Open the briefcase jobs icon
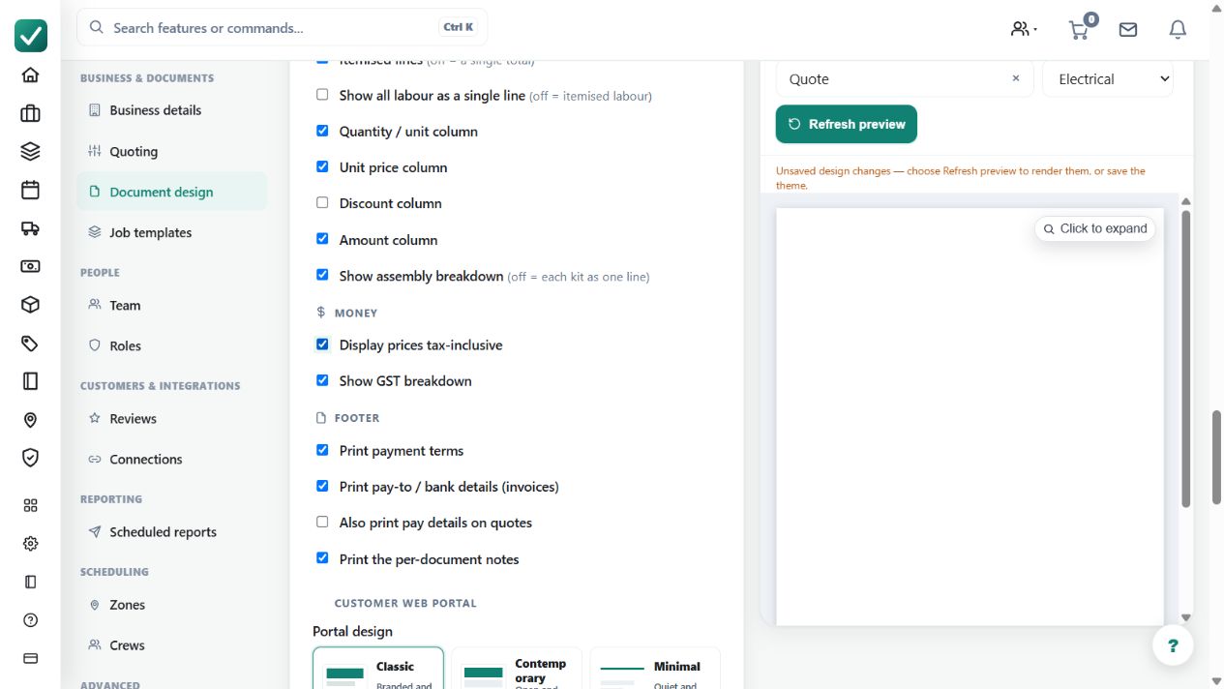The image size is (1224, 689). [x=30, y=113]
